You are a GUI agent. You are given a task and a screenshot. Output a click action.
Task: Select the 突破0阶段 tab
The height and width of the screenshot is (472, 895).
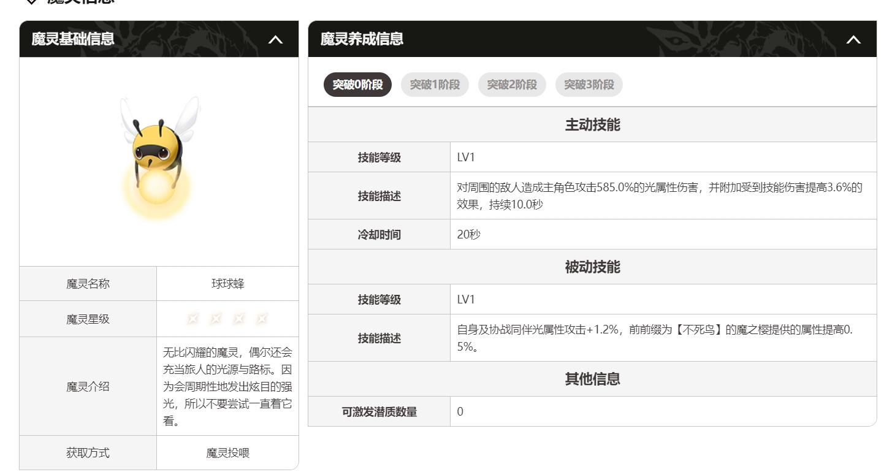coord(357,85)
